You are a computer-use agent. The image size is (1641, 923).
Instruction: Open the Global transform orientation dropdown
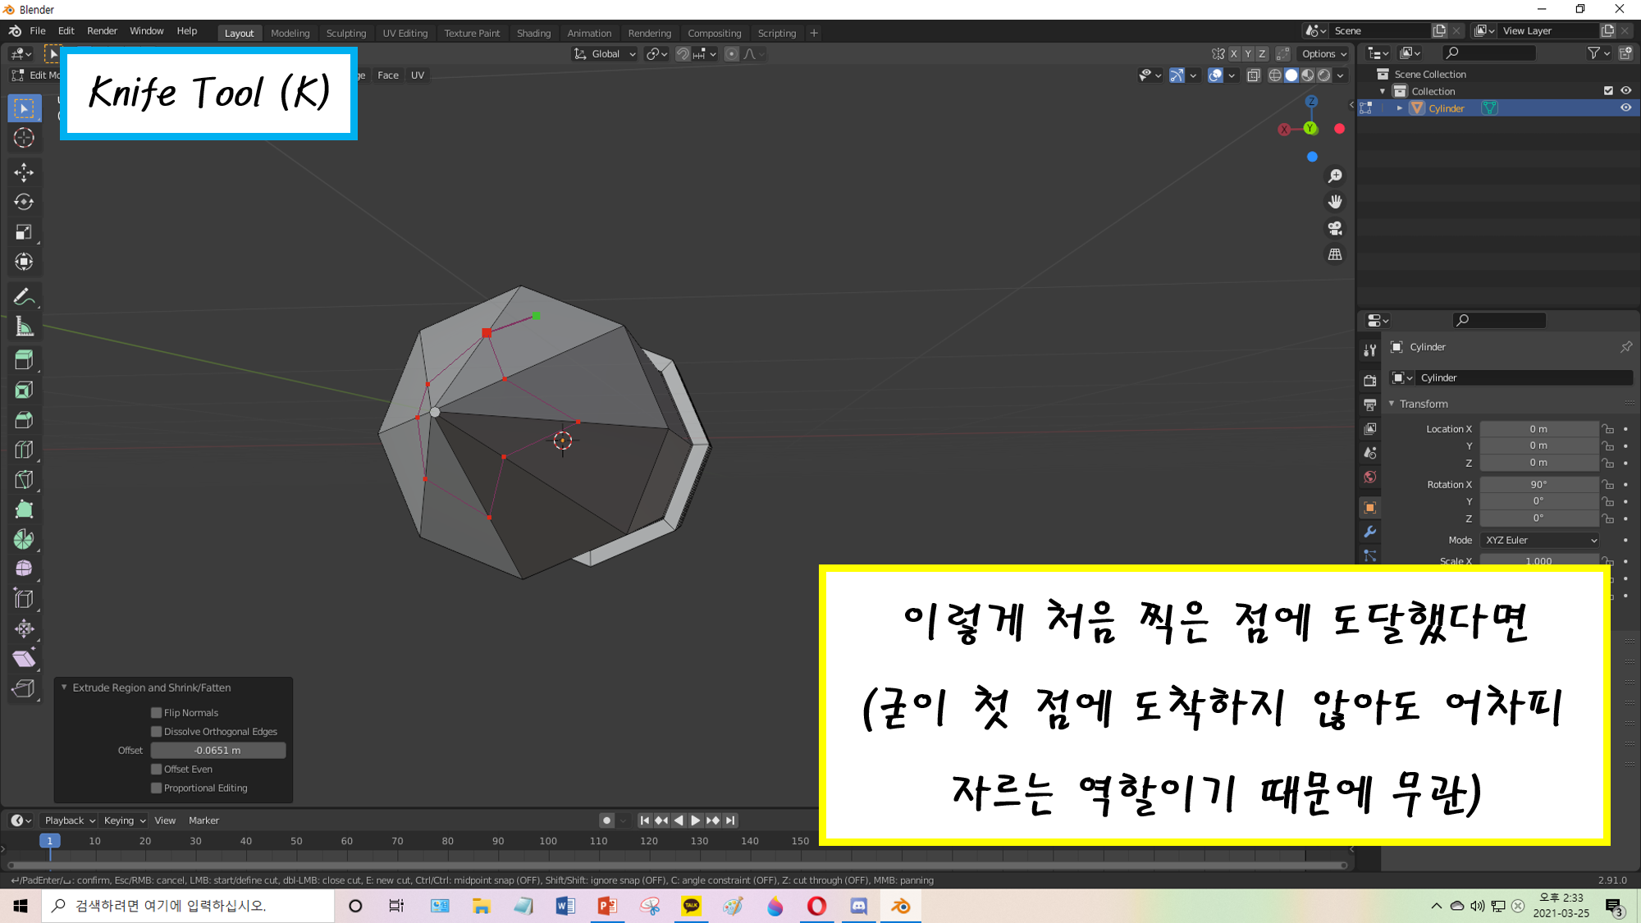tap(606, 54)
